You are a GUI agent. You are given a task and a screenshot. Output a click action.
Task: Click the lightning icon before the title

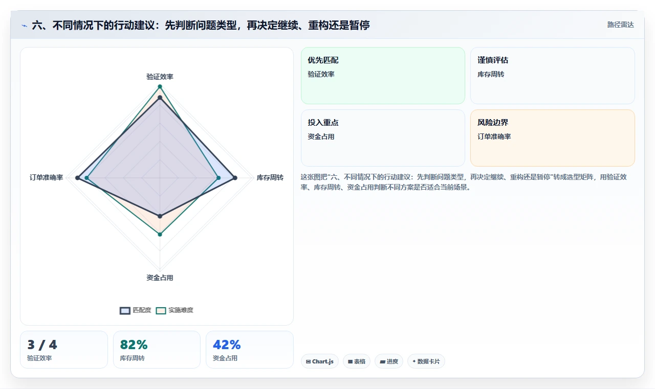click(x=24, y=25)
